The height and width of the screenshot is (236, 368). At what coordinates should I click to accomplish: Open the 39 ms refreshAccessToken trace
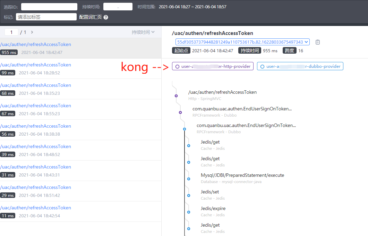pos(80,150)
